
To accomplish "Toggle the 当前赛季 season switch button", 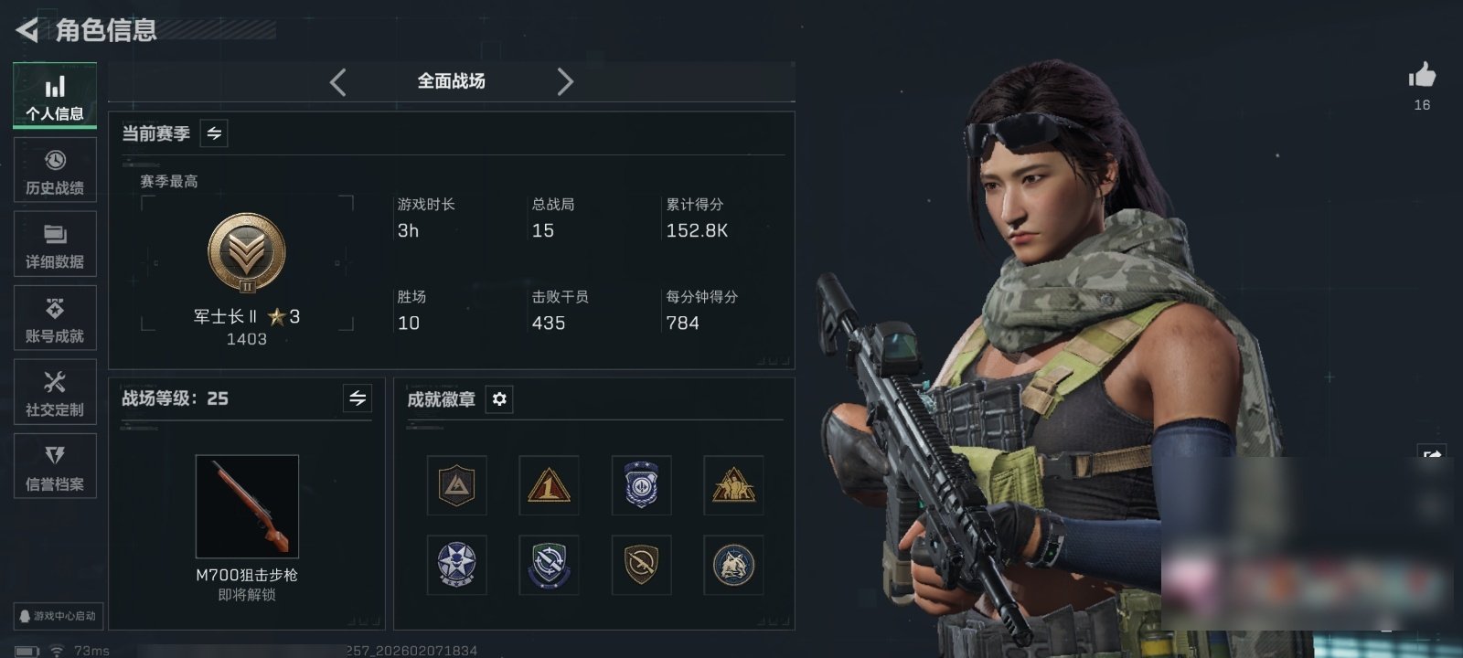I will (x=214, y=133).
